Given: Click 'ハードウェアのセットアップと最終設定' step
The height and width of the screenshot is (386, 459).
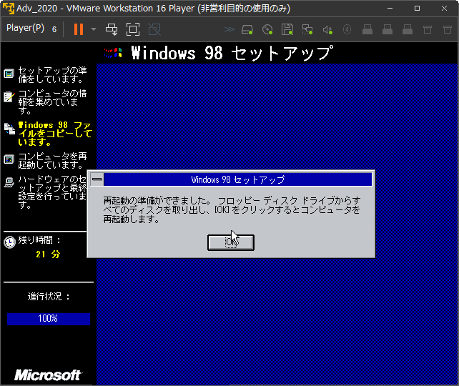Looking at the screenshot, I should click(52, 192).
